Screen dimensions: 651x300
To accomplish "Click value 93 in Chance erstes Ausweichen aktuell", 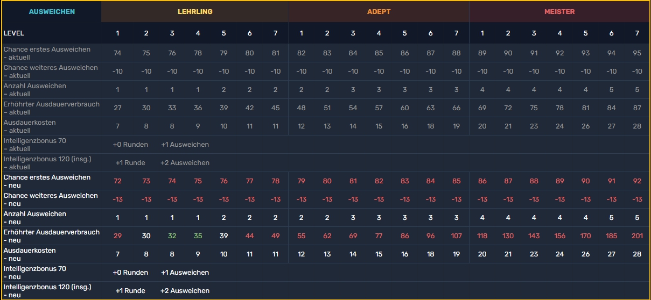I will [x=585, y=53].
